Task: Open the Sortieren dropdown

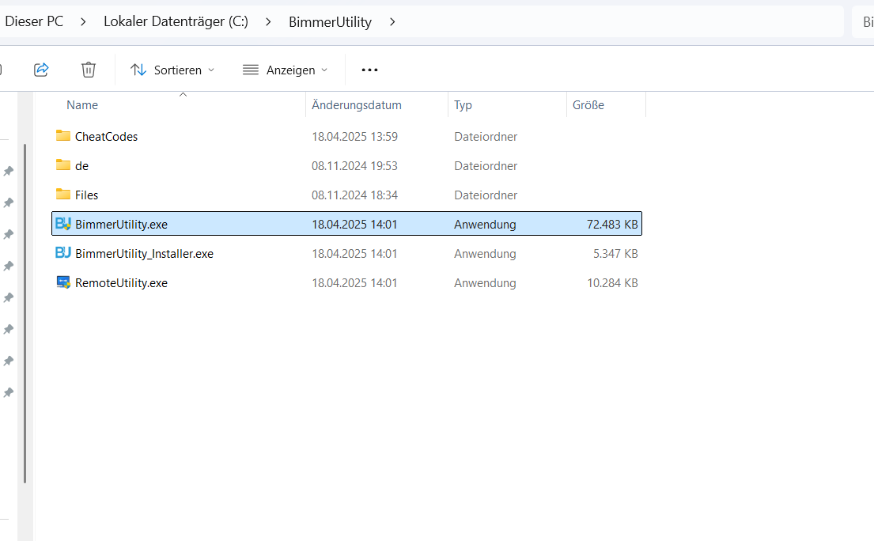Action: click(x=172, y=70)
